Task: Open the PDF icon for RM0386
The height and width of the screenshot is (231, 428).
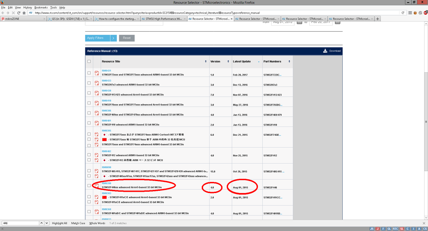Action: pos(97,113)
